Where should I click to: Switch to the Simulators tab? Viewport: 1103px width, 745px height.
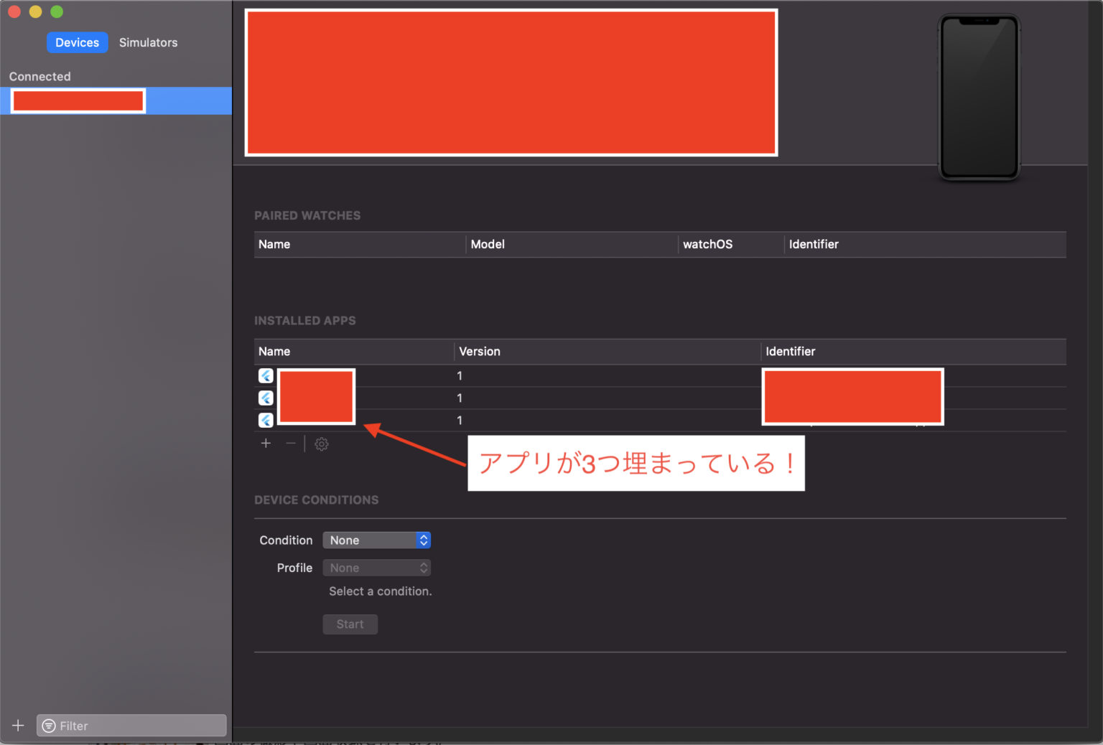[x=148, y=42]
